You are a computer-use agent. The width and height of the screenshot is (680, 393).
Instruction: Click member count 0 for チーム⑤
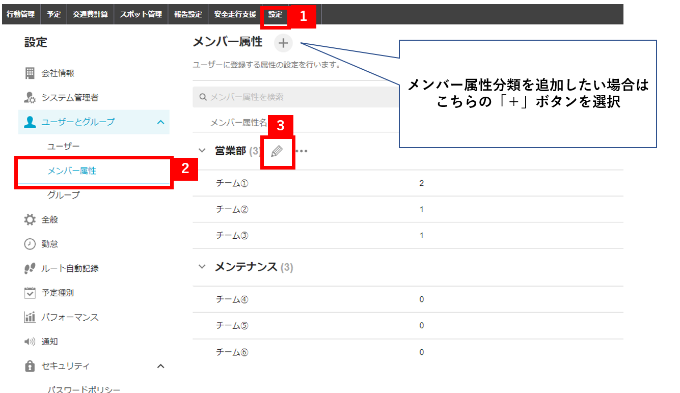pyautogui.click(x=421, y=326)
